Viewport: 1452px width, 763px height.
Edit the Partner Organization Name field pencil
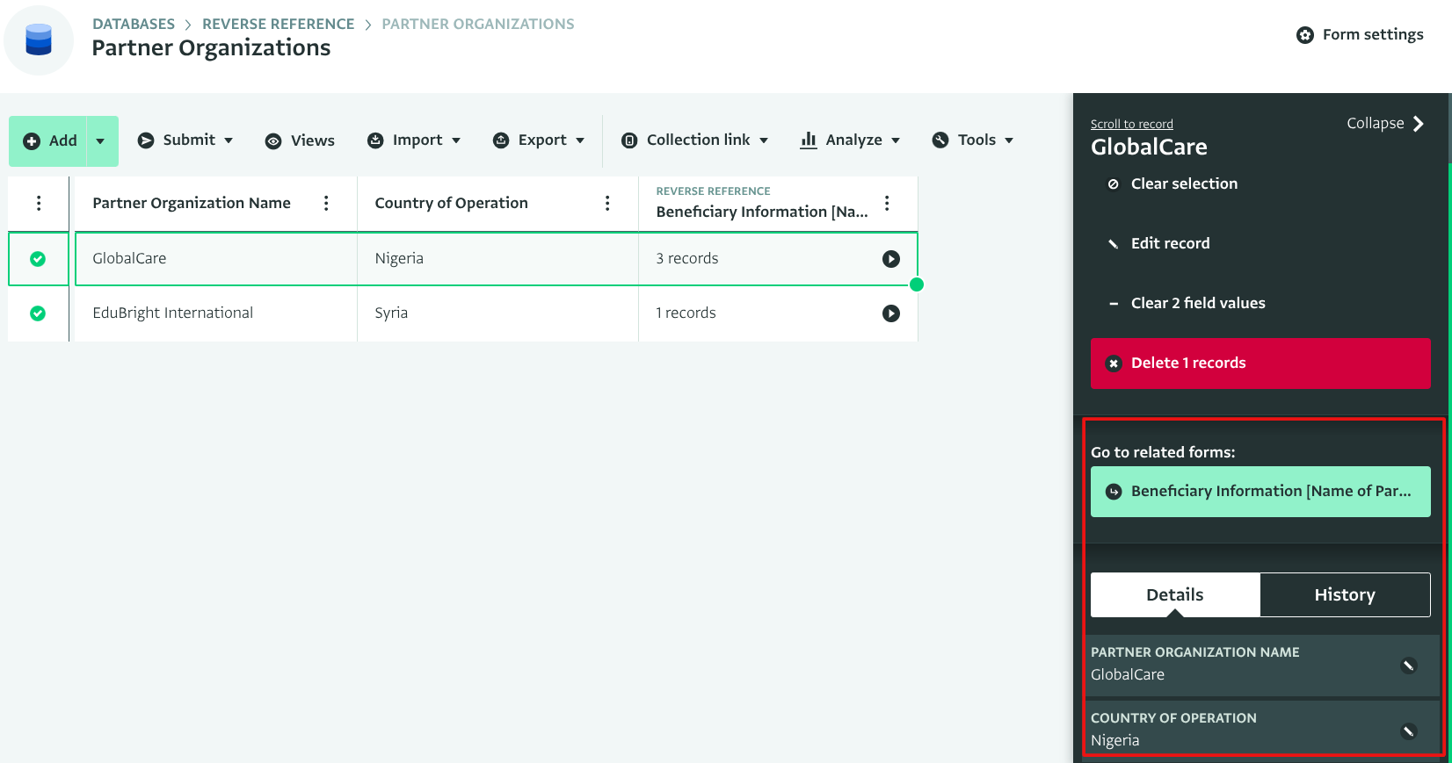[1408, 666]
